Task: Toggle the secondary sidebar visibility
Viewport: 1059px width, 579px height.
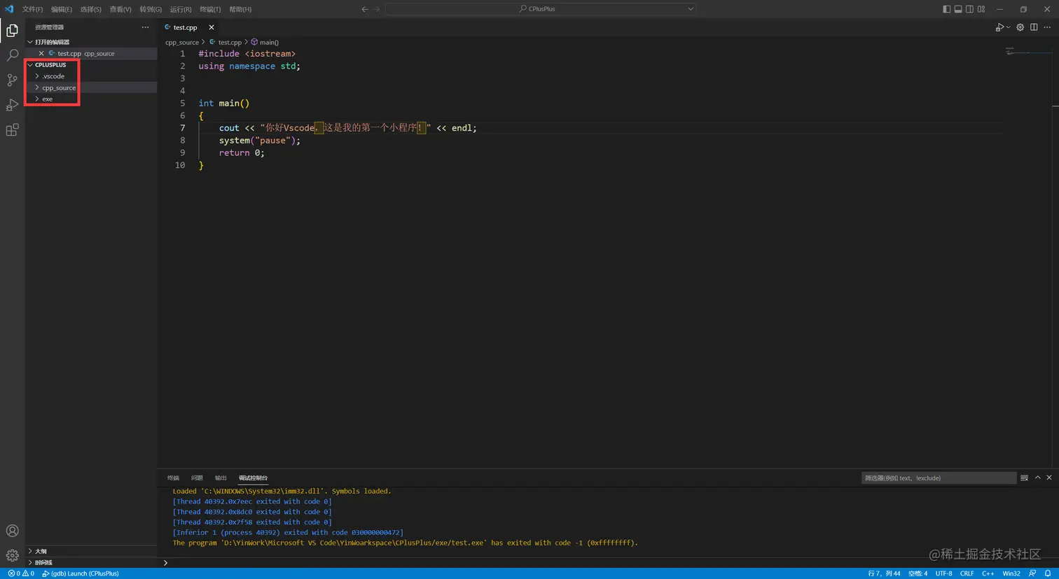Action: coord(969,9)
